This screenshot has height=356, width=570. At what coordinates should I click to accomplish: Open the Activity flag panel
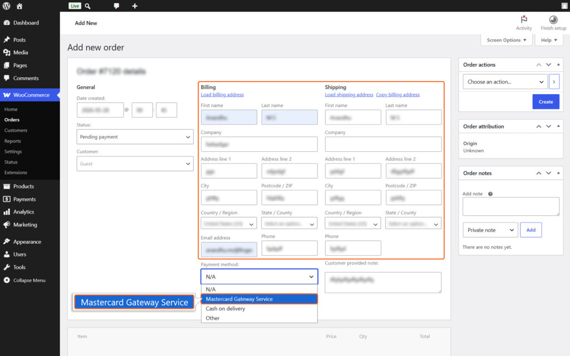coord(524,23)
